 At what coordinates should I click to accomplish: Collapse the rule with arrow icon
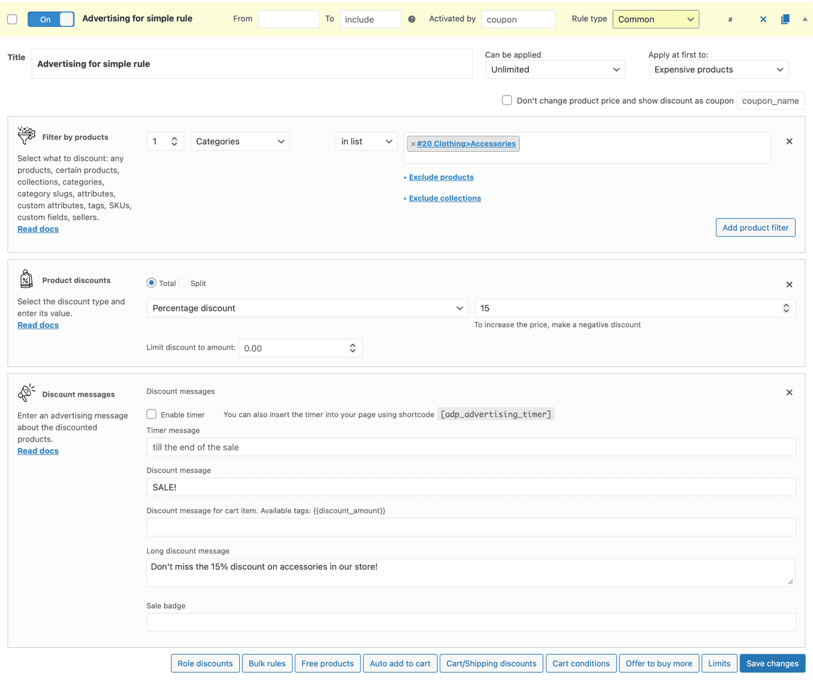pos(805,19)
